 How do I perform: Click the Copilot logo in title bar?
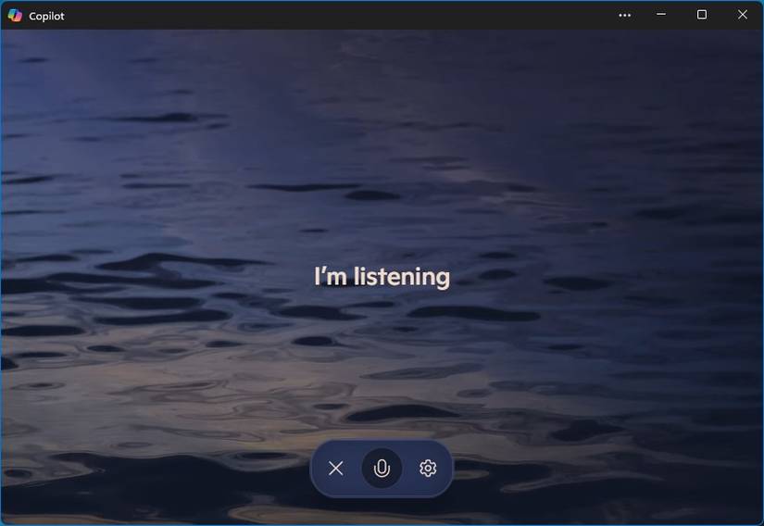click(x=15, y=15)
